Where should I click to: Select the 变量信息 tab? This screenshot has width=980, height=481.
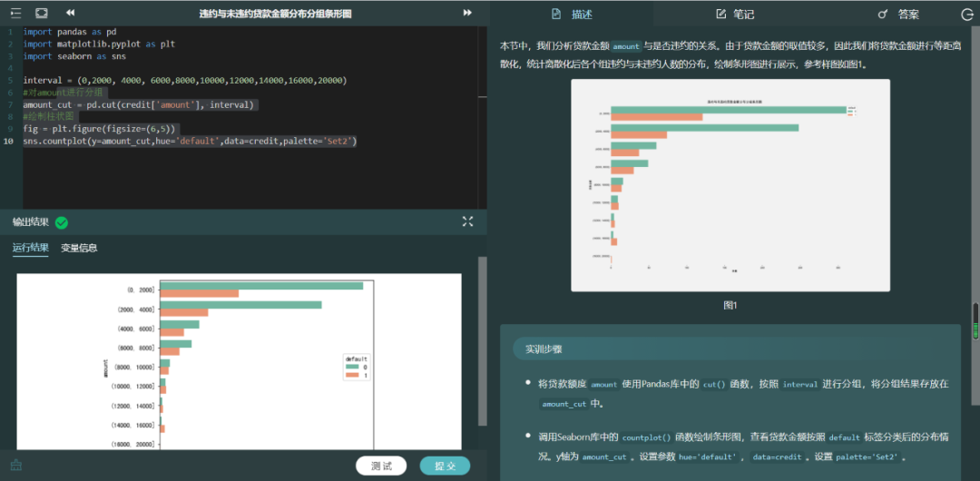(x=79, y=248)
